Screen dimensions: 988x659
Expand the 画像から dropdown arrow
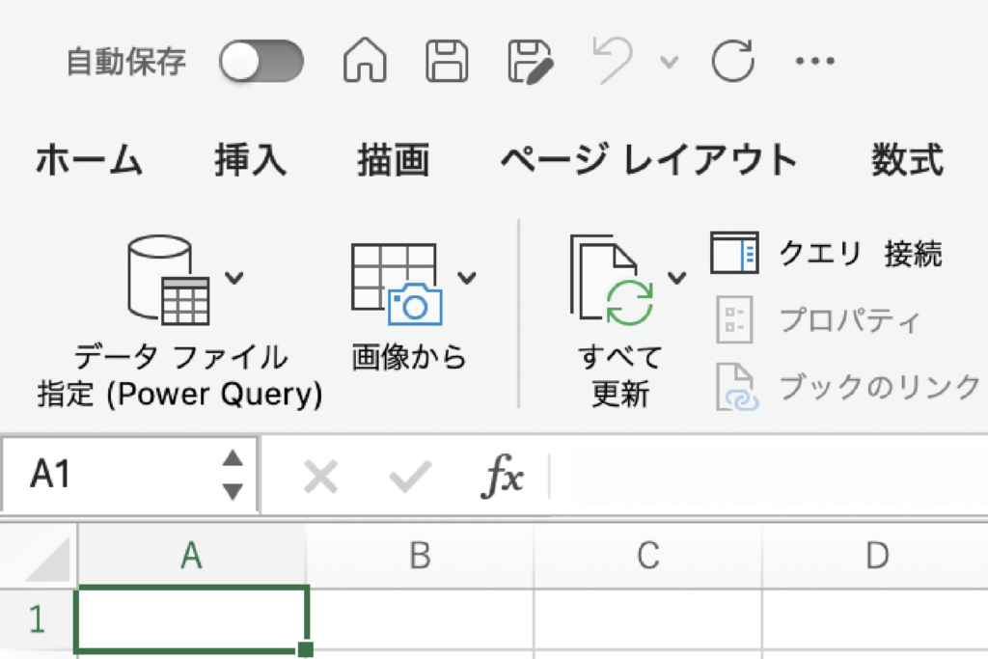(467, 279)
